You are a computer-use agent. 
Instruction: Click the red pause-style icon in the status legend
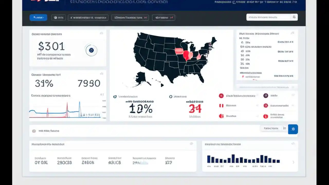(x=221, y=106)
